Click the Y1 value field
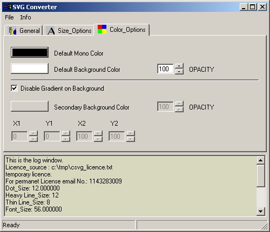The height and width of the screenshot is (232, 270). (x=52, y=137)
